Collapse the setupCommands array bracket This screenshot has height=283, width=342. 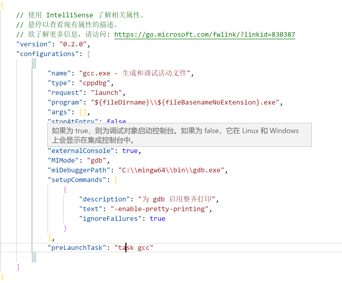[x=116, y=180]
